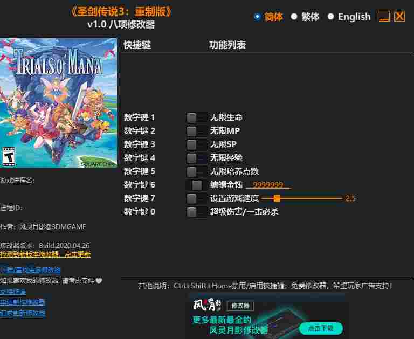The height and width of the screenshot is (339, 414).
Task: Enable 无限培养点数 toggle
Action: 196,171
